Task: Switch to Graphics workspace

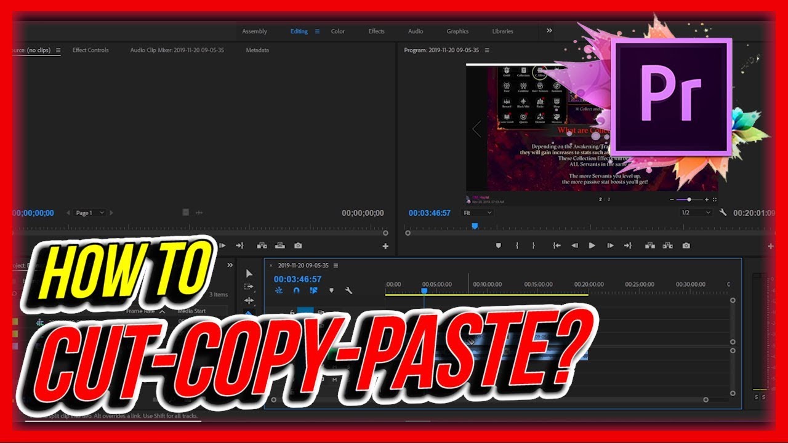Action: pyautogui.click(x=457, y=31)
